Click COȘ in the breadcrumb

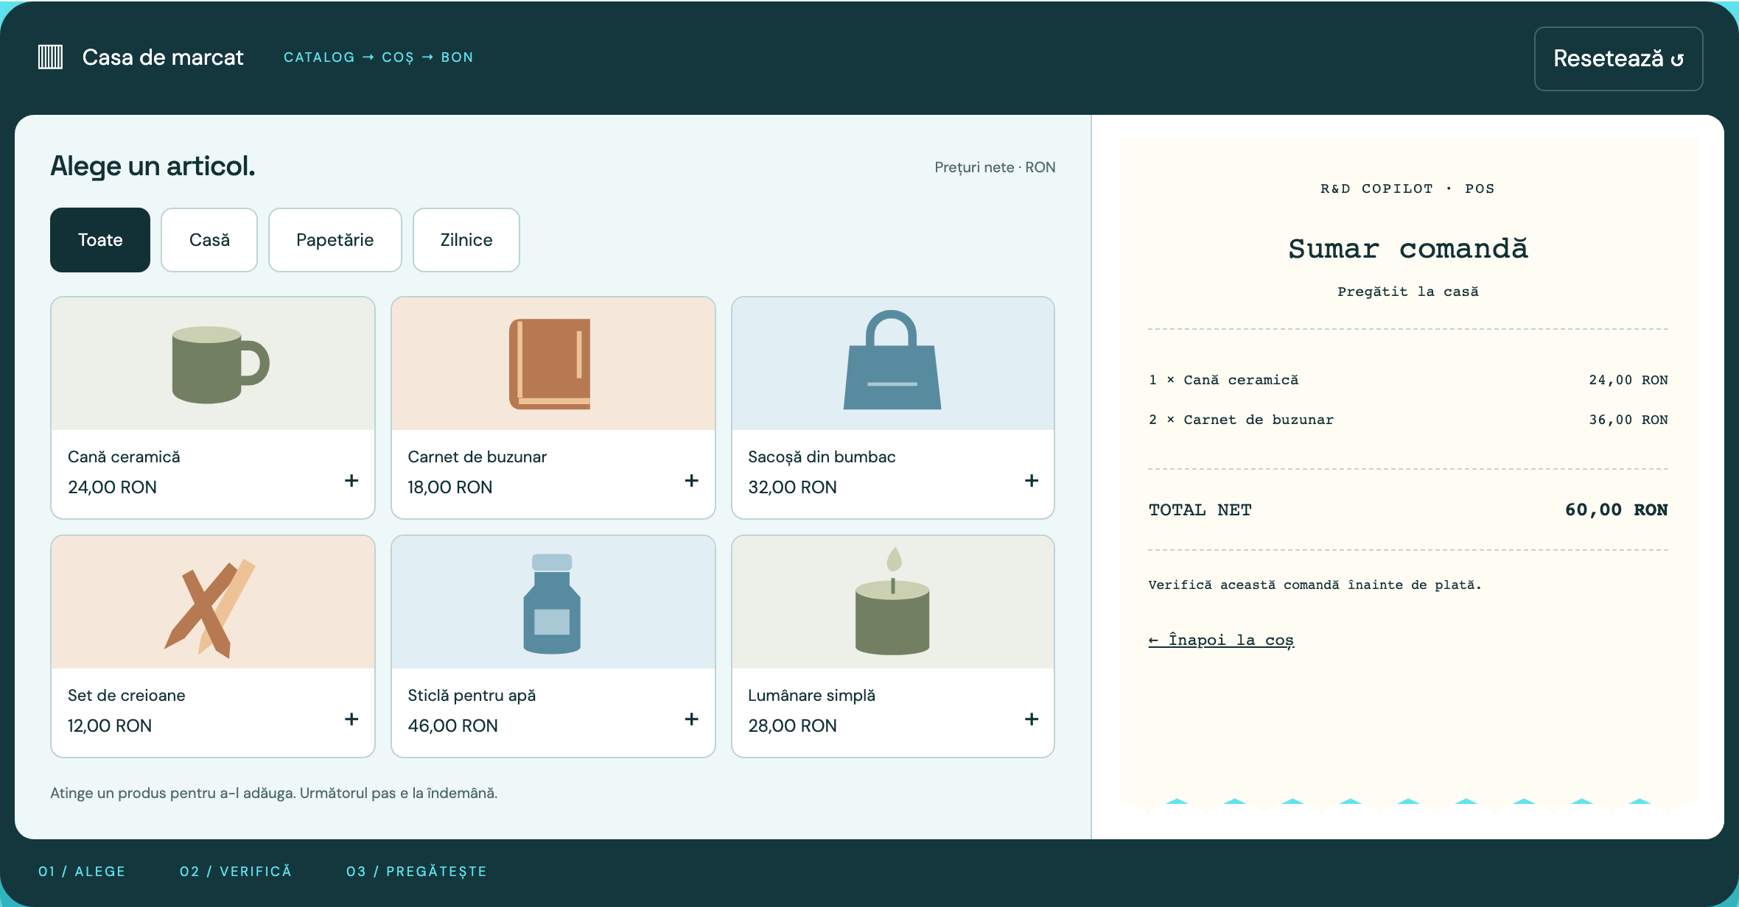click(x=398, y=57)
